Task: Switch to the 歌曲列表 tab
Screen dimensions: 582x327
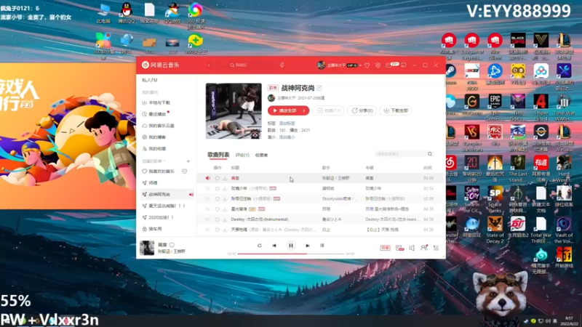Action: click(218, 155)
